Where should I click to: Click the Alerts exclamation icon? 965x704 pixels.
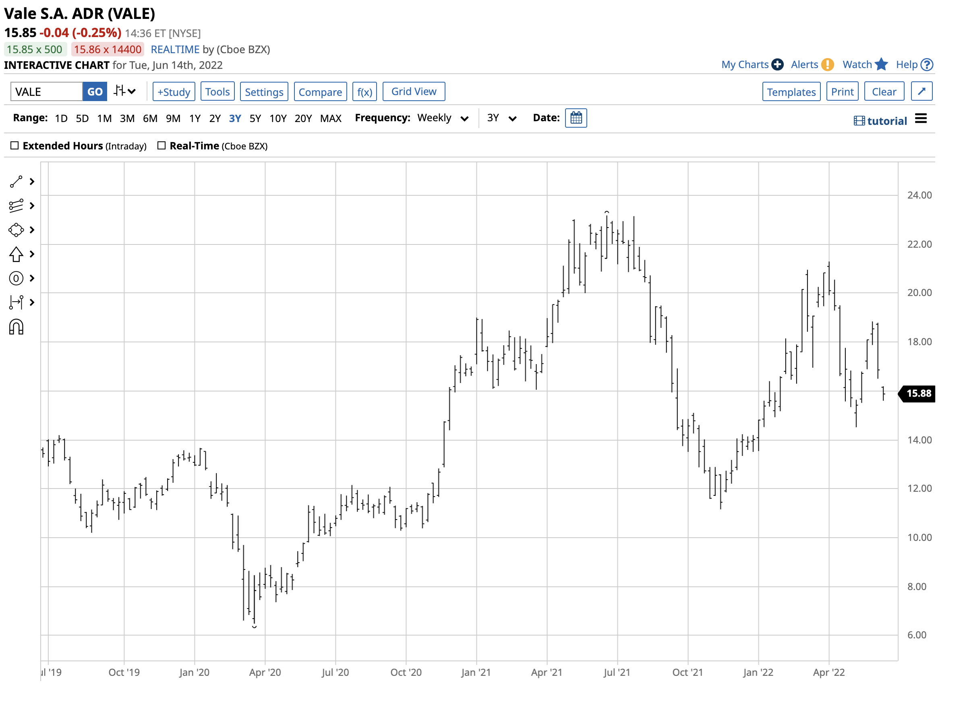pos(827,64)
